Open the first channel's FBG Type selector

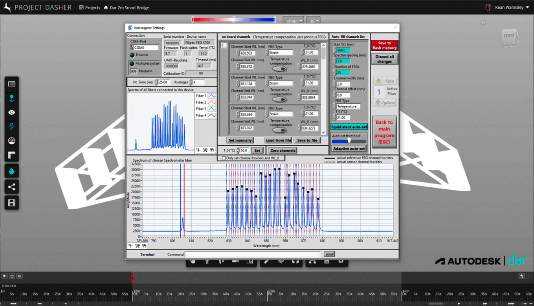coord(281,53)
